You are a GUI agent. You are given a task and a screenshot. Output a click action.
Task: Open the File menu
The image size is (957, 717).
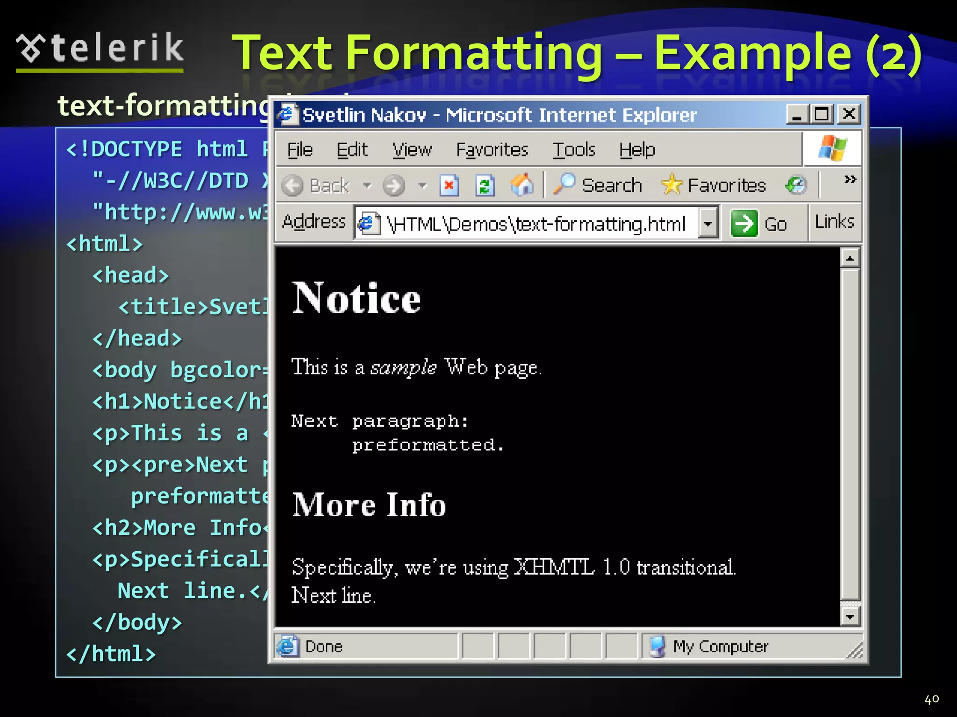point(300,150)
